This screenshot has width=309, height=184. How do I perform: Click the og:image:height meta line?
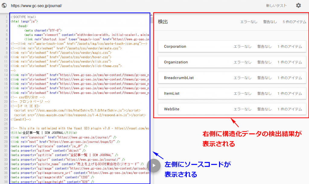[x=53, y=182]
